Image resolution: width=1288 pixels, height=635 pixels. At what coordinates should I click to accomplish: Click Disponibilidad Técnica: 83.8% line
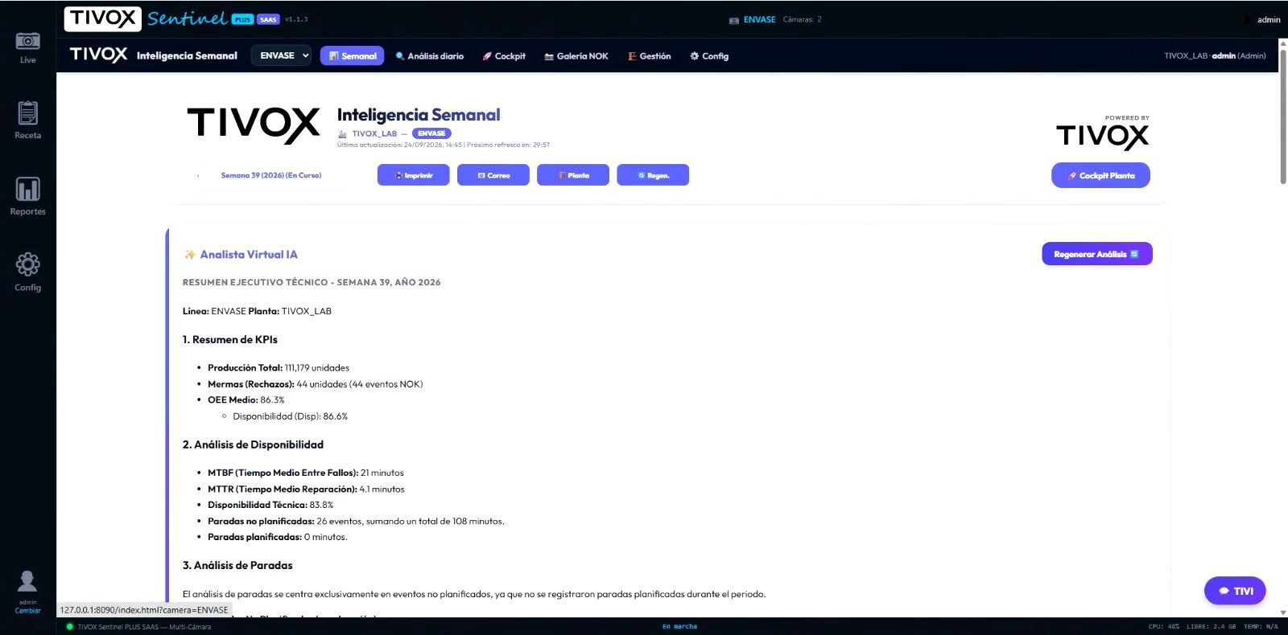pyautogui.click(x=270, y=506)
